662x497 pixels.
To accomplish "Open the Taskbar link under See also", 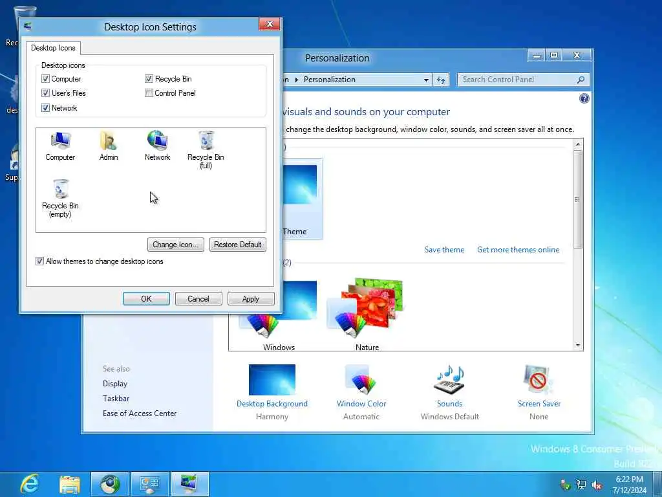I will click(116, 399).
